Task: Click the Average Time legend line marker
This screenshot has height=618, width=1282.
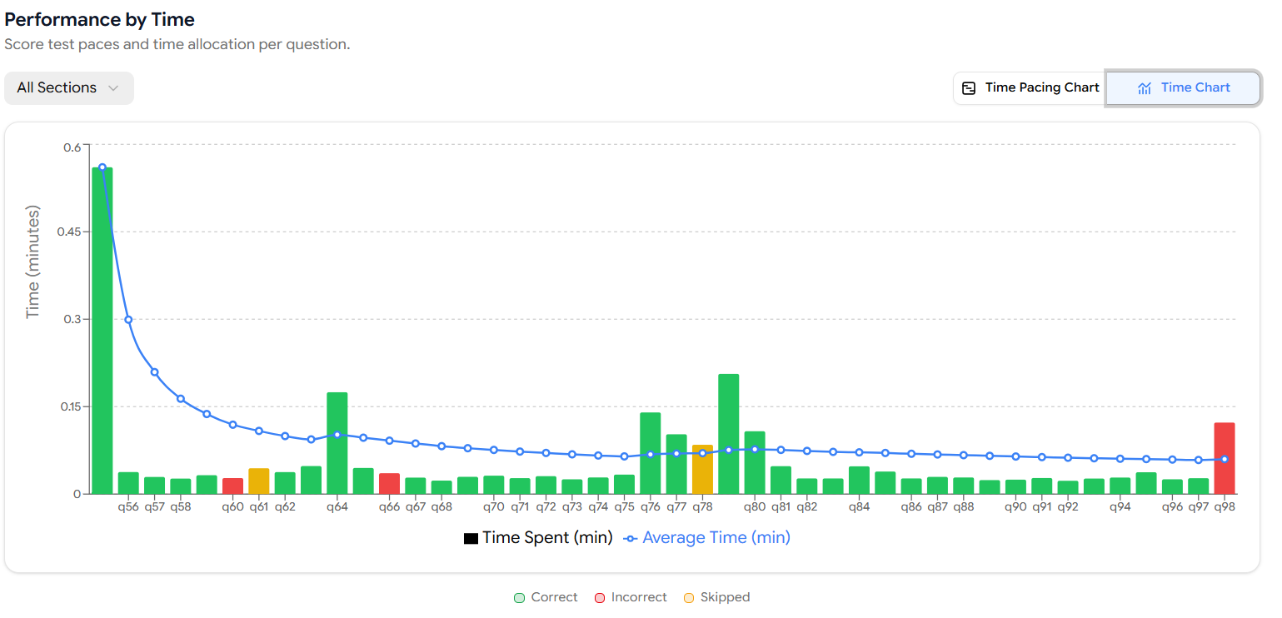Action: [x=631, y=539]
